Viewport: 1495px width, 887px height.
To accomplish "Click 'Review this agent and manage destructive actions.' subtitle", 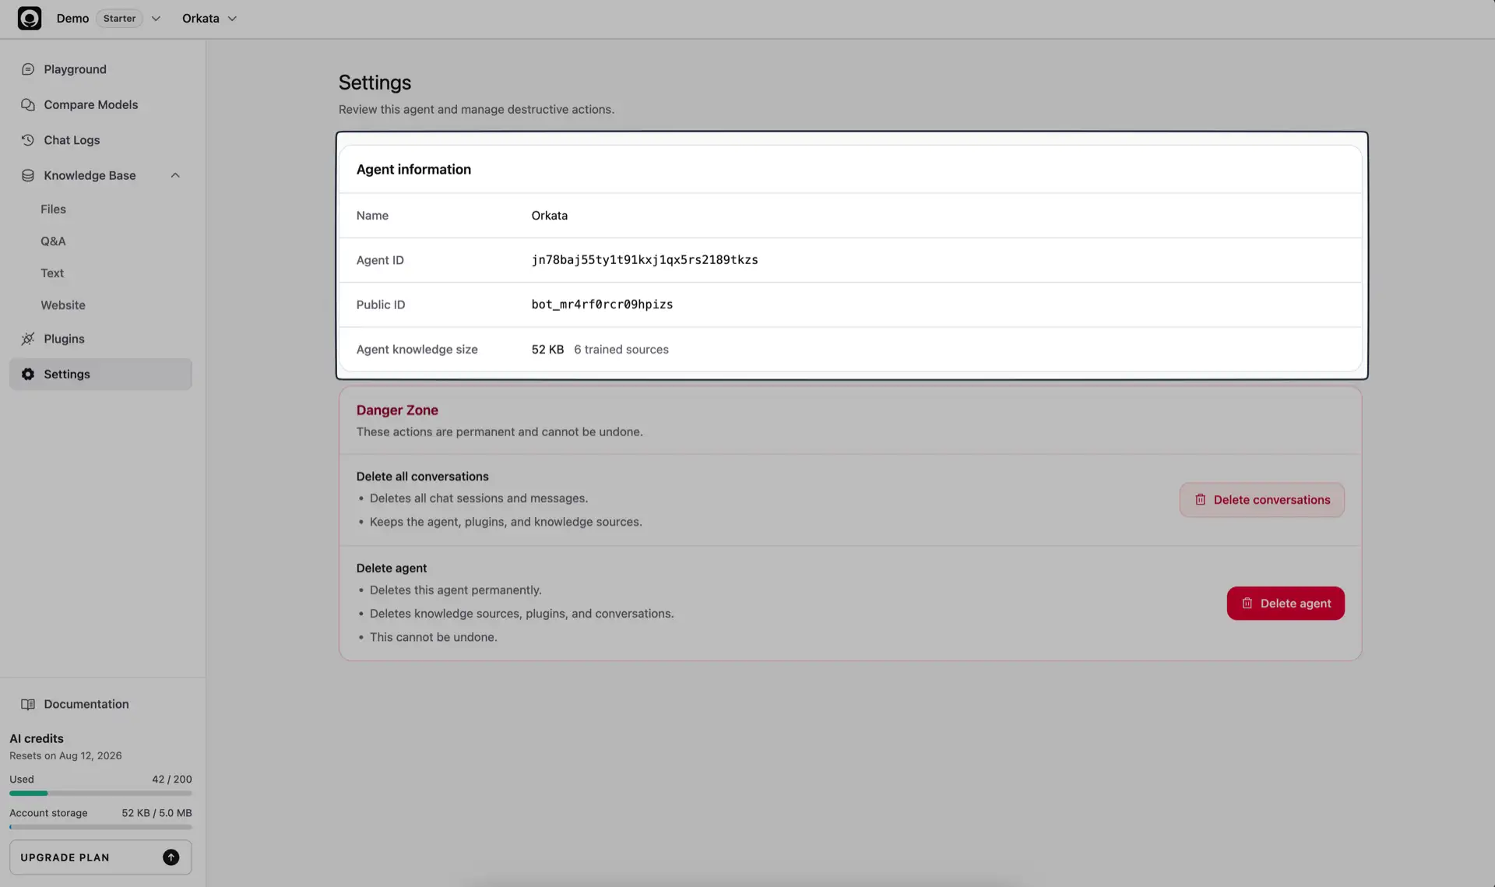I will click(x=476, y=110).
